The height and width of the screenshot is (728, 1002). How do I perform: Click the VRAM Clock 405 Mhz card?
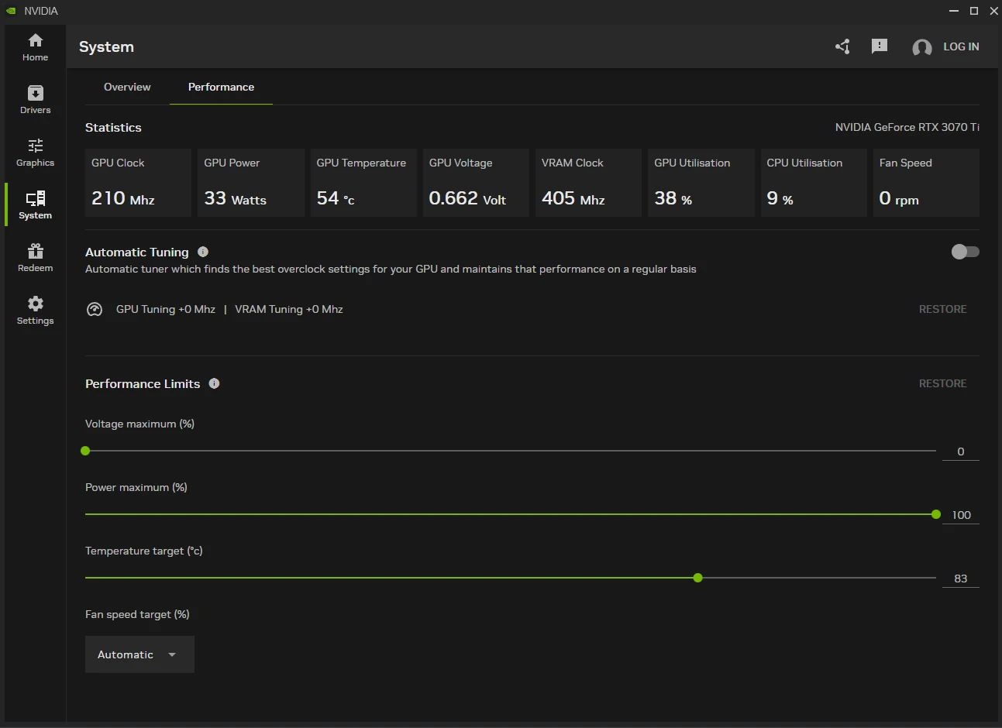point(588,183)
